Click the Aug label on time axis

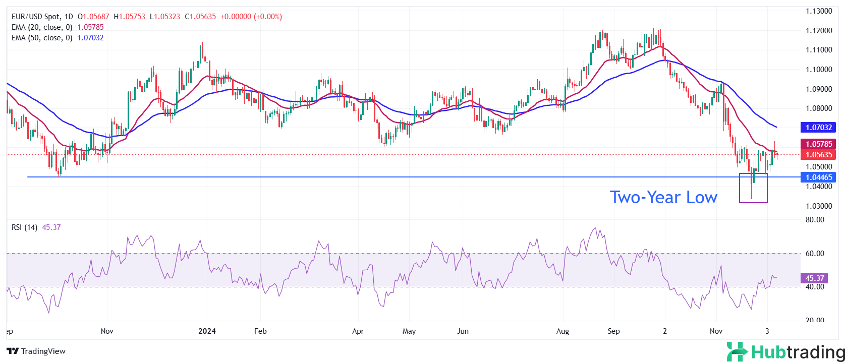[562, 331]
